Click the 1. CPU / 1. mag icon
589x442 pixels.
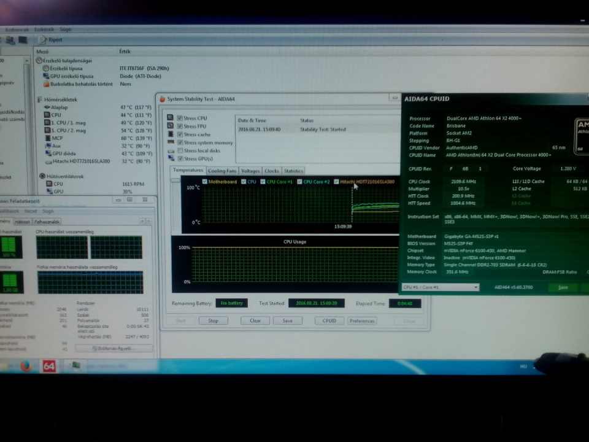pos(47,123)
